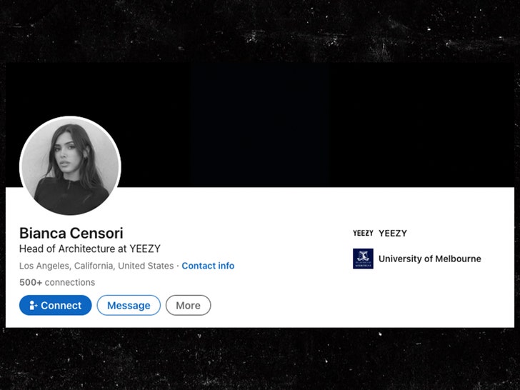View the 500+ connections list
Image resolution: width=520 pixels, height=390 pixels.
point(57,282)
